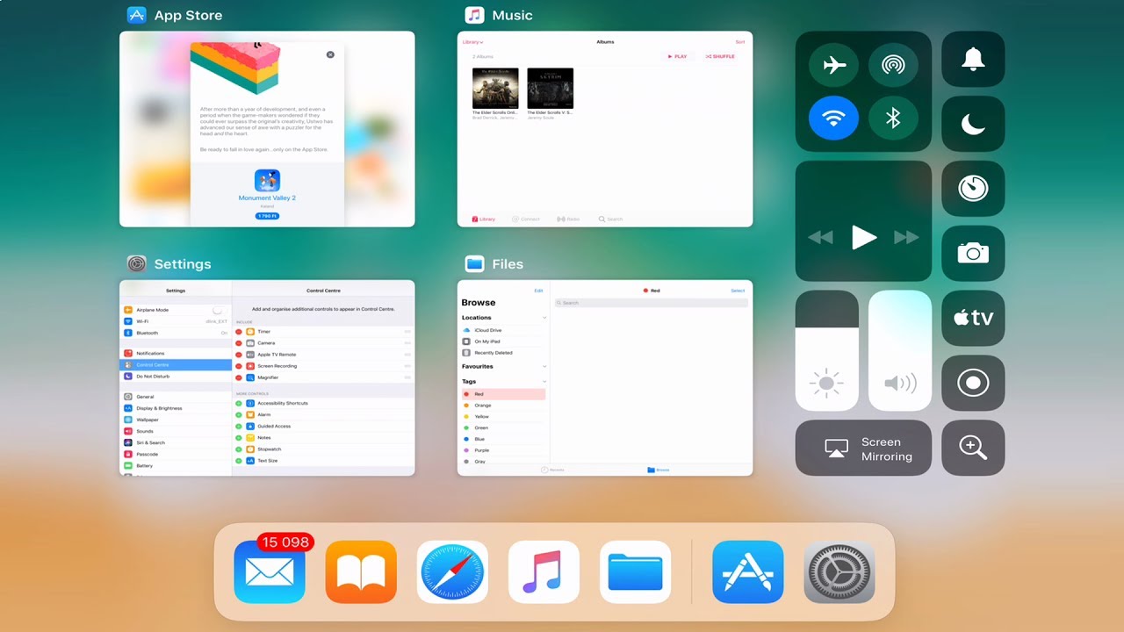This screenshot has height=632, width=1124.
Task: Open the Camera control
Action: pos(973,254)
